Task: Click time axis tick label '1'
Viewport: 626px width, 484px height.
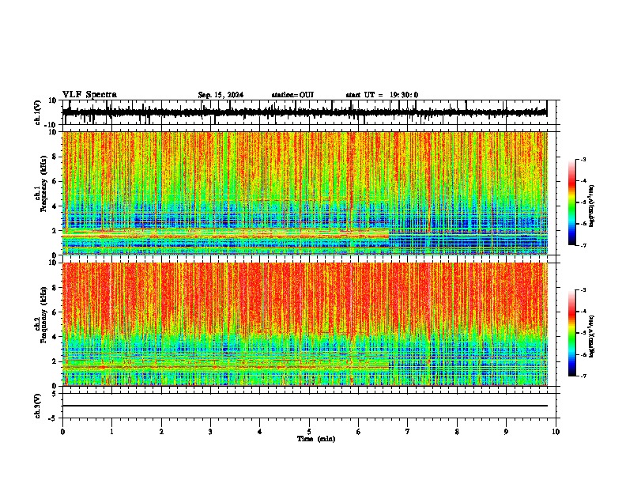Action: (111, 432)
